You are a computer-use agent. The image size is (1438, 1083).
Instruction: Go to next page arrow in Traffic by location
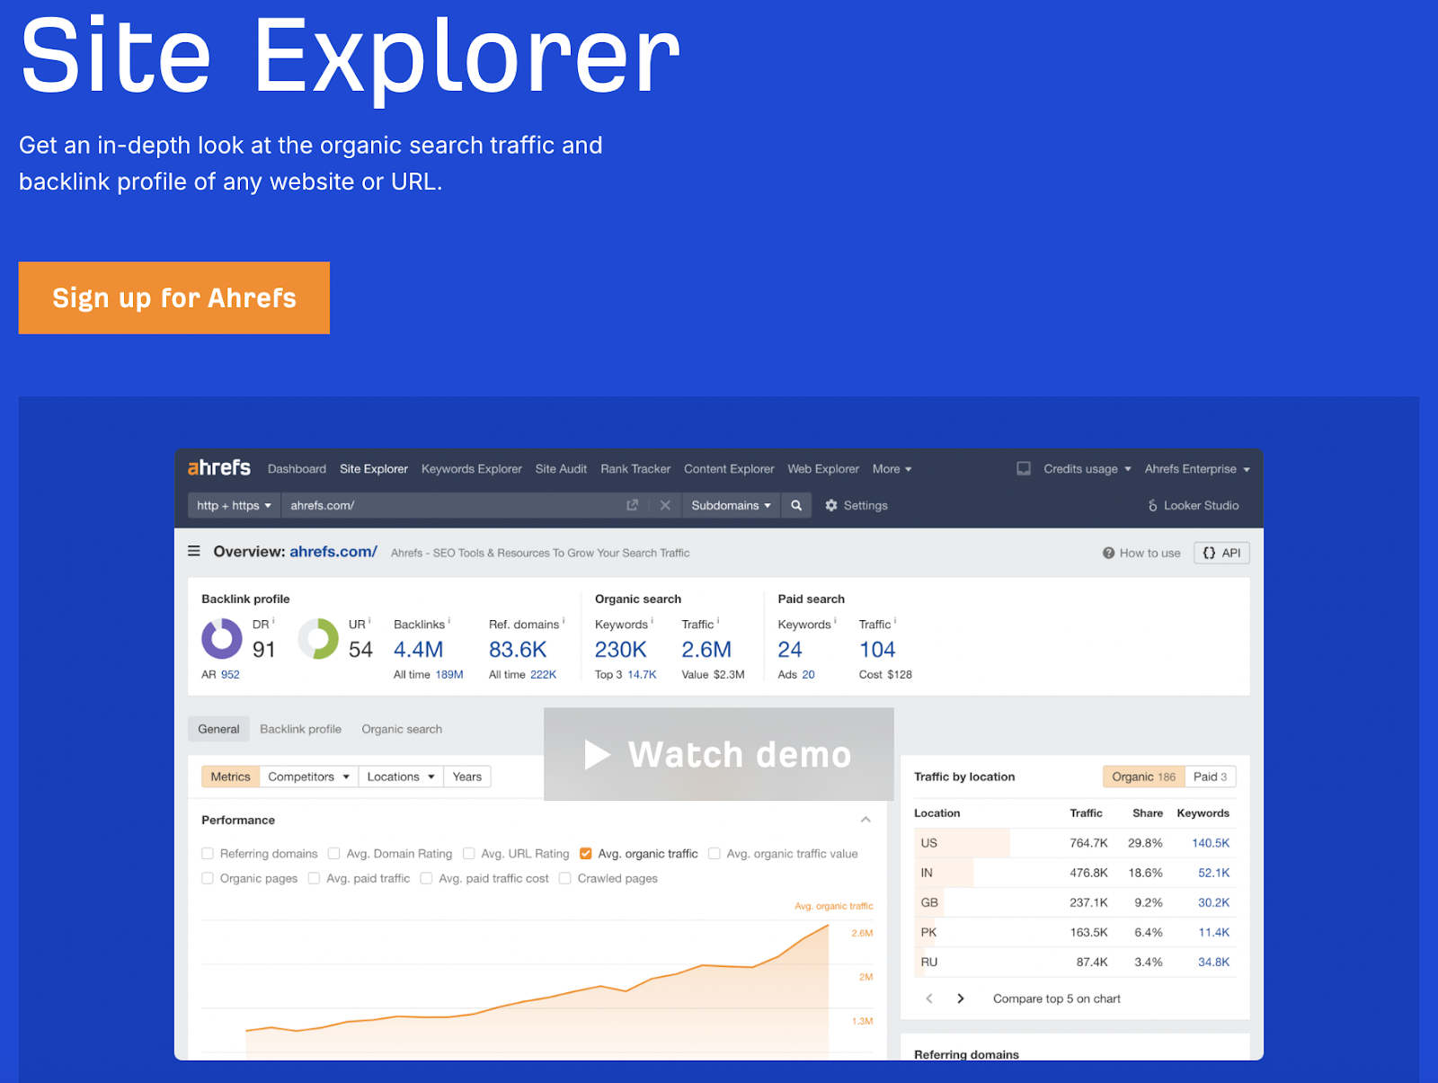tap(961, 999)
